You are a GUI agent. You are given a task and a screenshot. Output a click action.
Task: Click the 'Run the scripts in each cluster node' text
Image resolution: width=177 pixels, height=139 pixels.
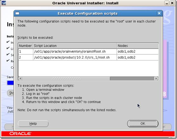click(x=52, y=98)
